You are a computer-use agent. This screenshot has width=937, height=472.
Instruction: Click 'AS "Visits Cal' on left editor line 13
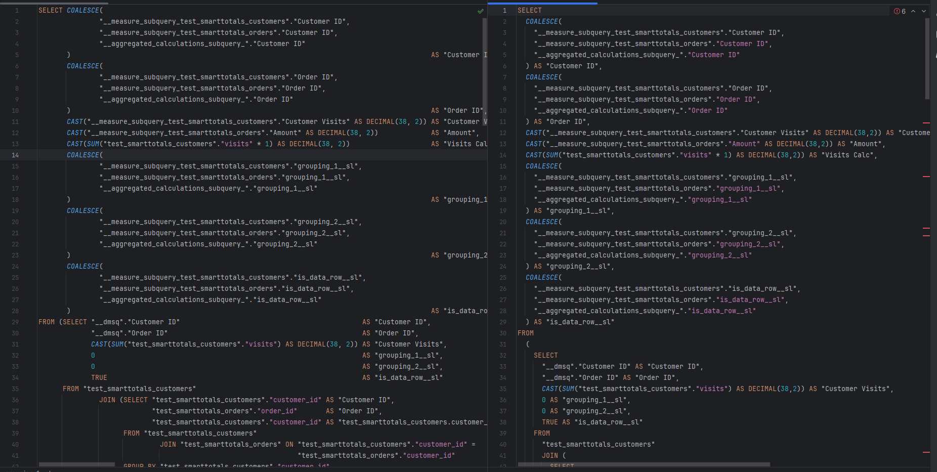459,144
